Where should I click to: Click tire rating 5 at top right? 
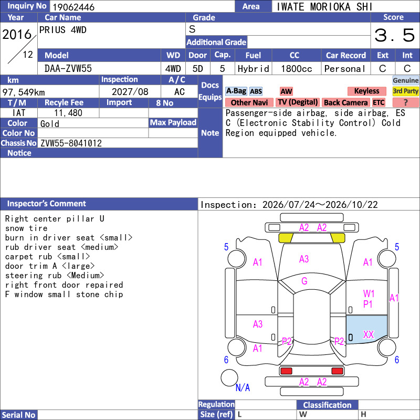397,247
